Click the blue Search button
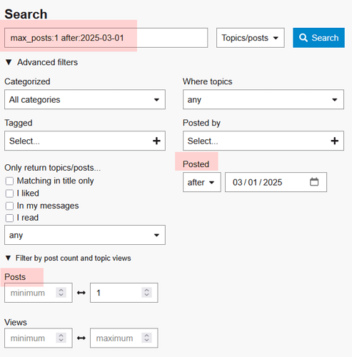This screenshot has width=352, height=357. click(318, 38)
